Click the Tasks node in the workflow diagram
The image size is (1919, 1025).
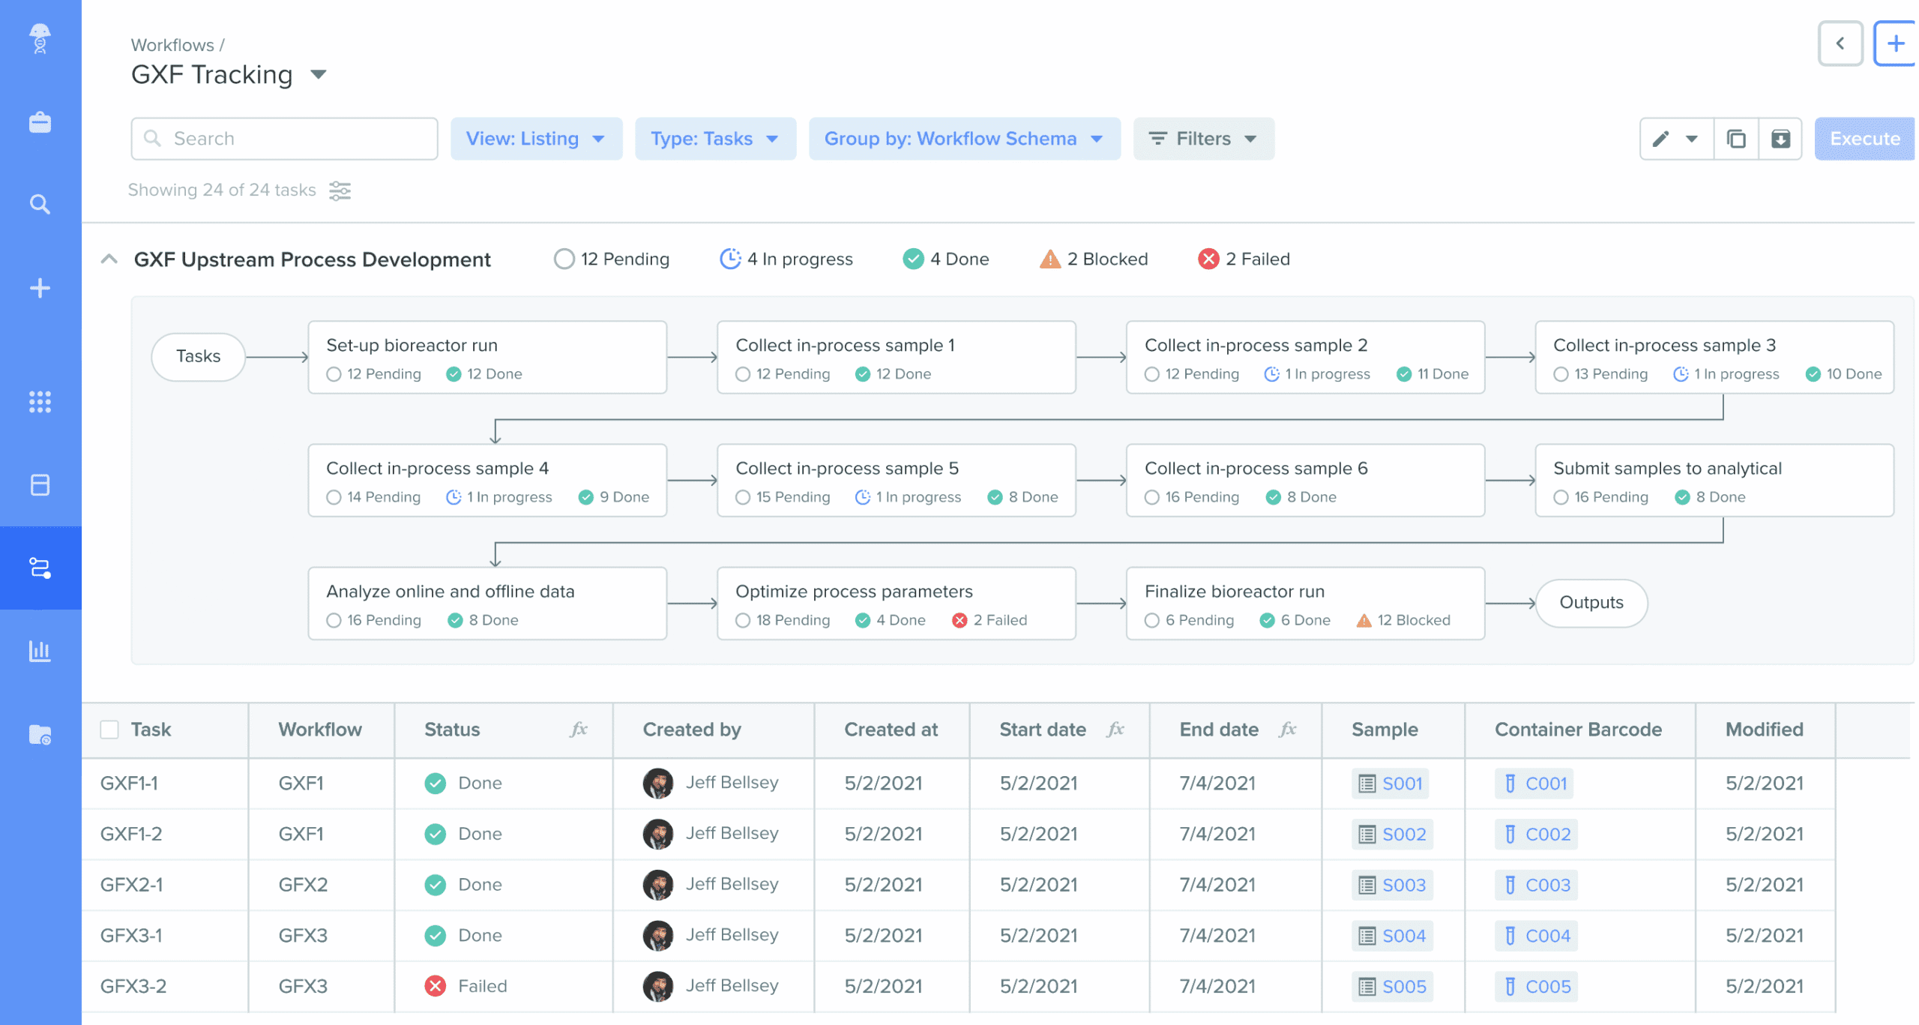199,357
